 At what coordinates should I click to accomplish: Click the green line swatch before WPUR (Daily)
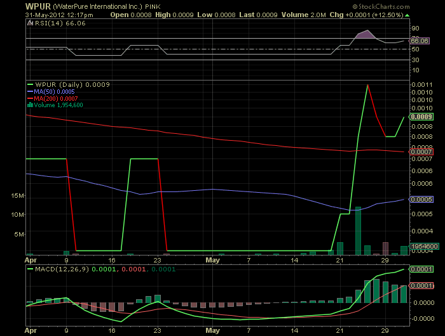[31, 85]
